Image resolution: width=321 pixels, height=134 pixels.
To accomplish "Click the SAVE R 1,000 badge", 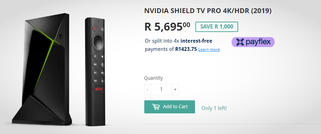I will point(217,27).
